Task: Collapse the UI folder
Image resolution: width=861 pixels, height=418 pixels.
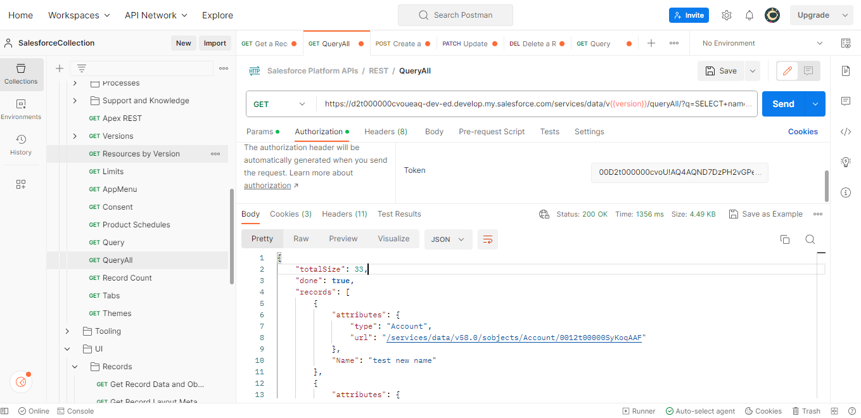Action: 67,349
